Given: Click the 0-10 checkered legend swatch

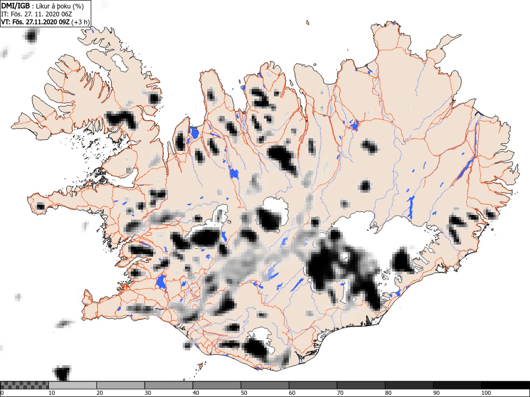Looking at the screenshot, I should pyautogui.click(x=24, y=385).
